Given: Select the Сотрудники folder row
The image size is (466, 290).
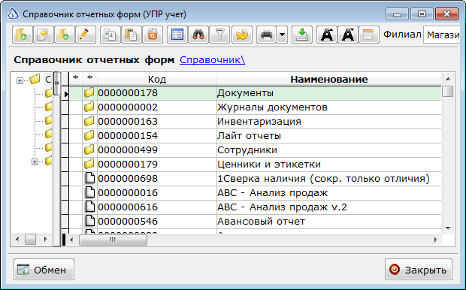Looking at the screenshot, I should tap(255, 150).
